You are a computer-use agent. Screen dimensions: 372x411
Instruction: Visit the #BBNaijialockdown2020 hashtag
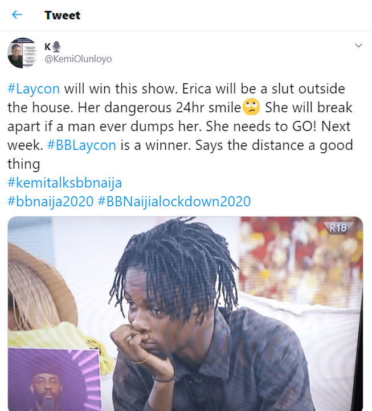click(x=174, y=201)
